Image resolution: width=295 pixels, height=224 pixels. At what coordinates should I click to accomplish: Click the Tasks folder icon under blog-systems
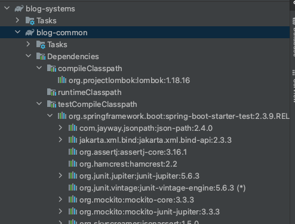pyautogui.click(x=30, y=21)
